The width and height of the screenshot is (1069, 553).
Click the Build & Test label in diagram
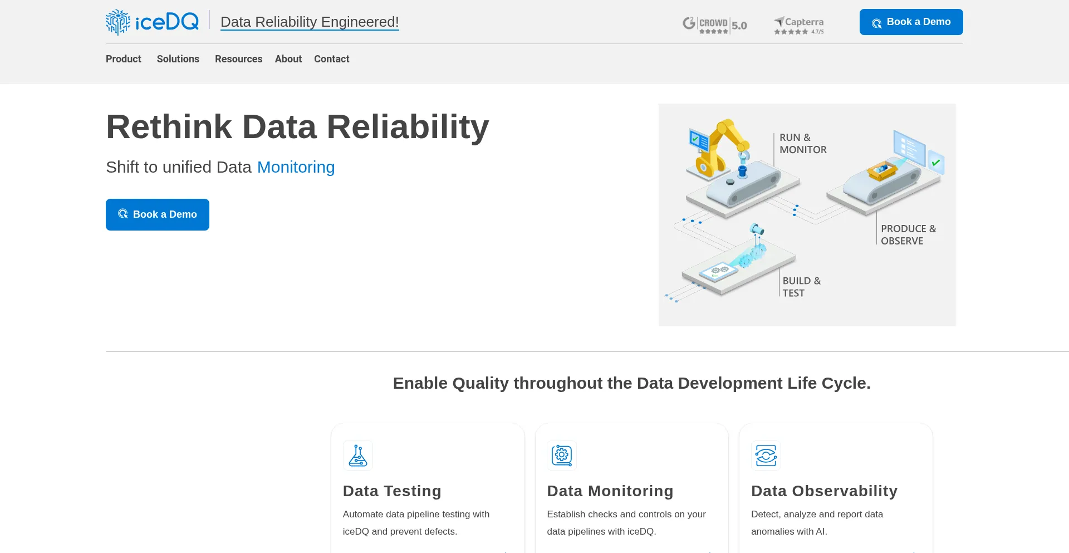click(801, 287)
